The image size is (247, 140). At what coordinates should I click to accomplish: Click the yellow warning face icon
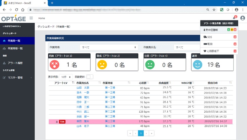tap(103, 65)
